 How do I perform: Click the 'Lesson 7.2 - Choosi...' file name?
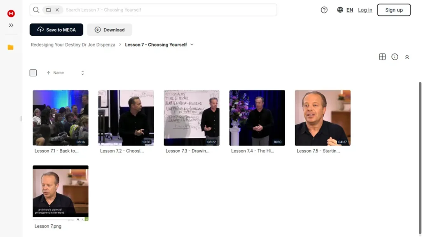point(122,151)
